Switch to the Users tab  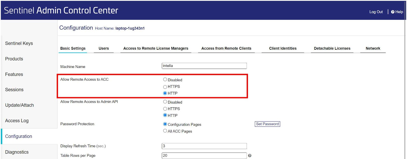(x=104, y=48)
